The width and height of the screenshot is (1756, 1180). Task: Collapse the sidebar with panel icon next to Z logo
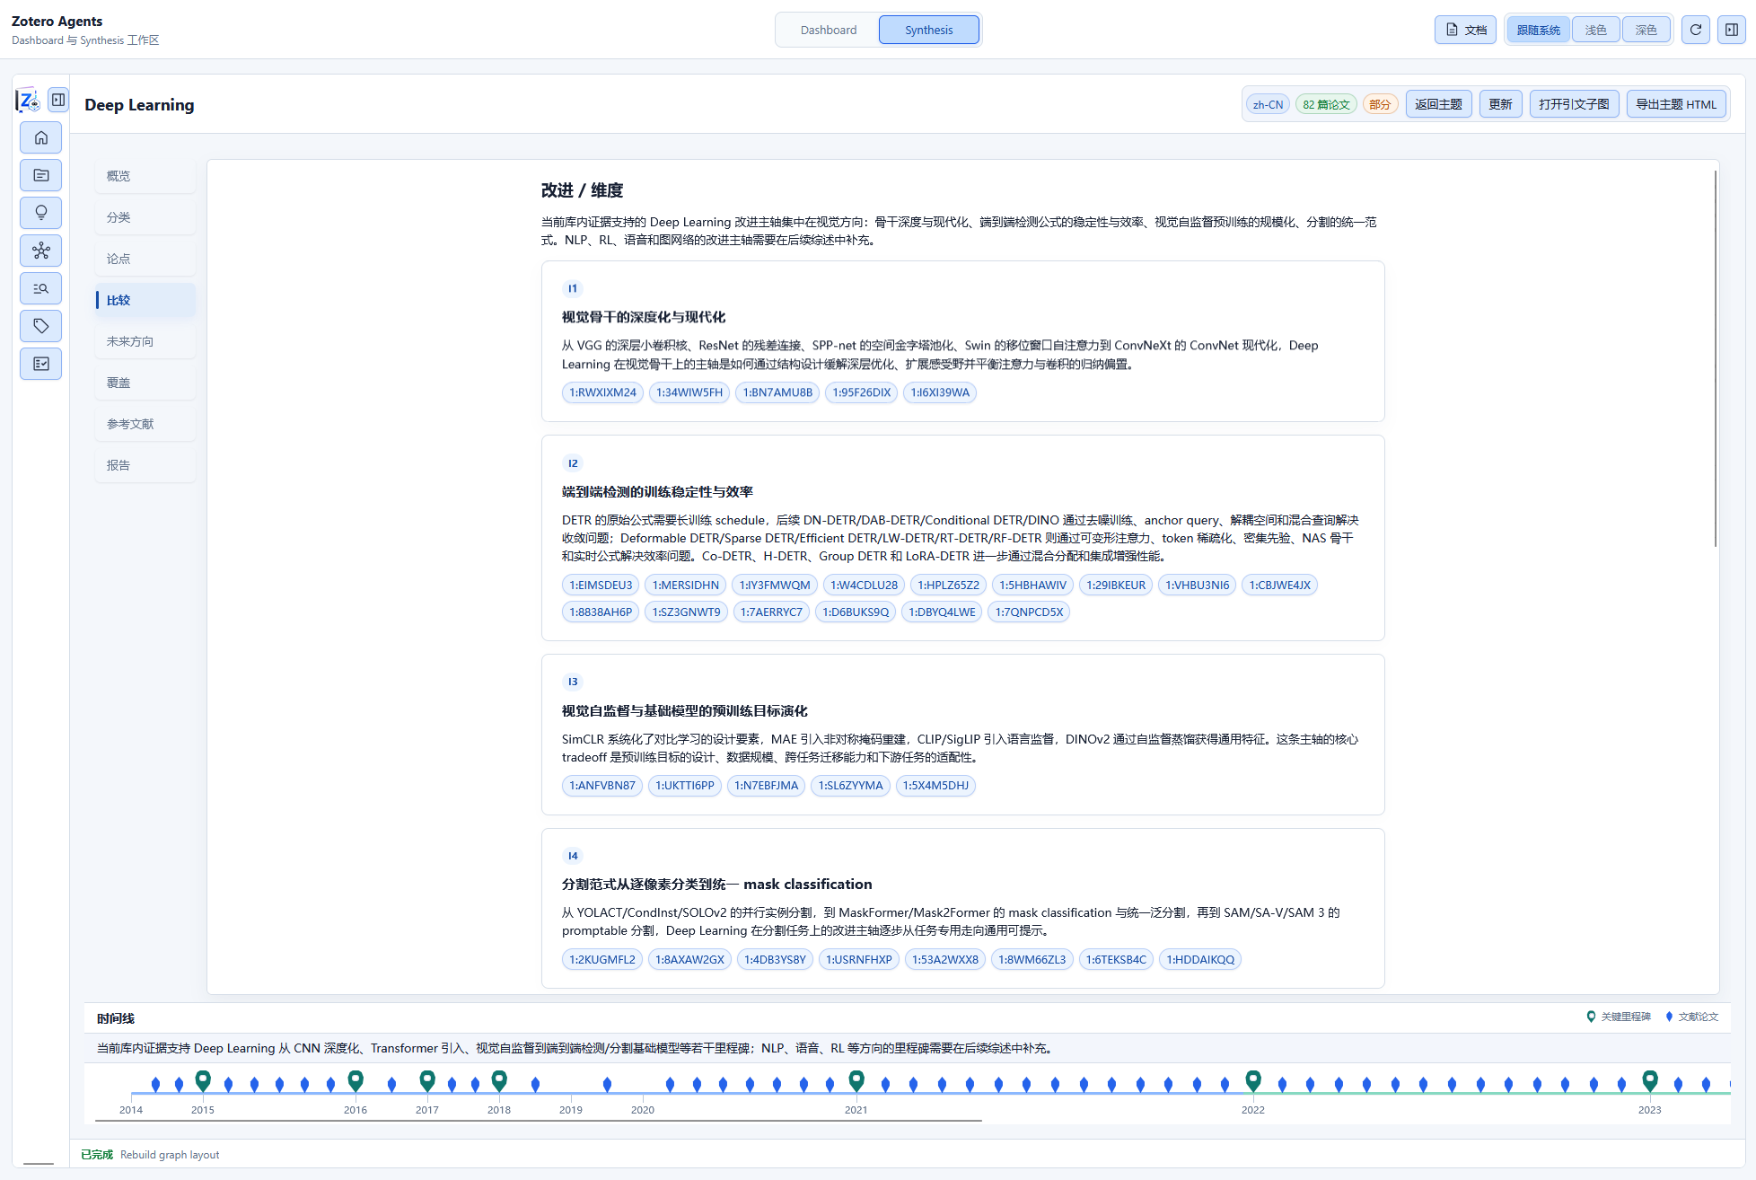tap(58, 100)
